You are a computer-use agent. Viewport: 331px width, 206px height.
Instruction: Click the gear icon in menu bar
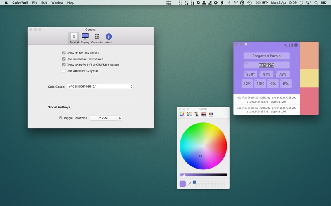coord(216,2)
